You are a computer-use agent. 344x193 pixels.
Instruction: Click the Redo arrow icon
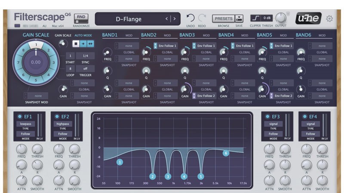coord(202,18)
